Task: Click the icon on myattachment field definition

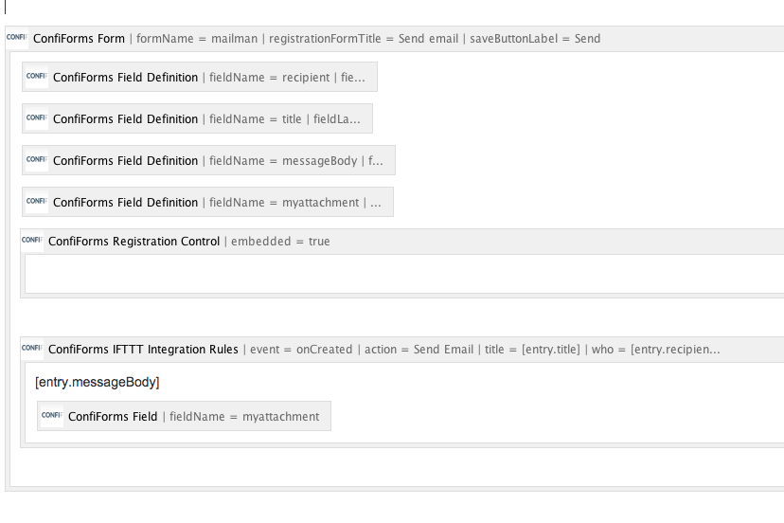Action: (x=37, y=201)
